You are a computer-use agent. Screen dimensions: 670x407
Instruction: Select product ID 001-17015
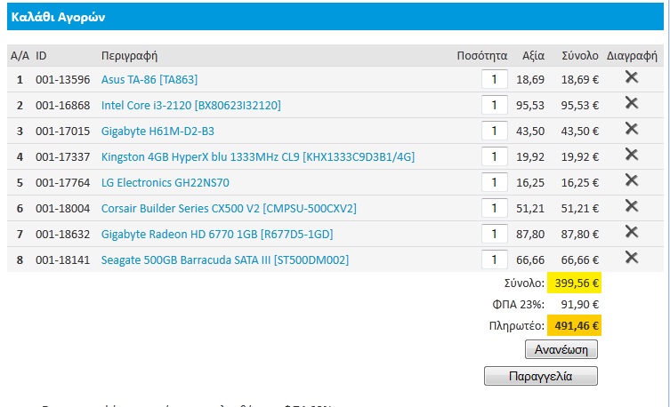click(x=63, y=131)
